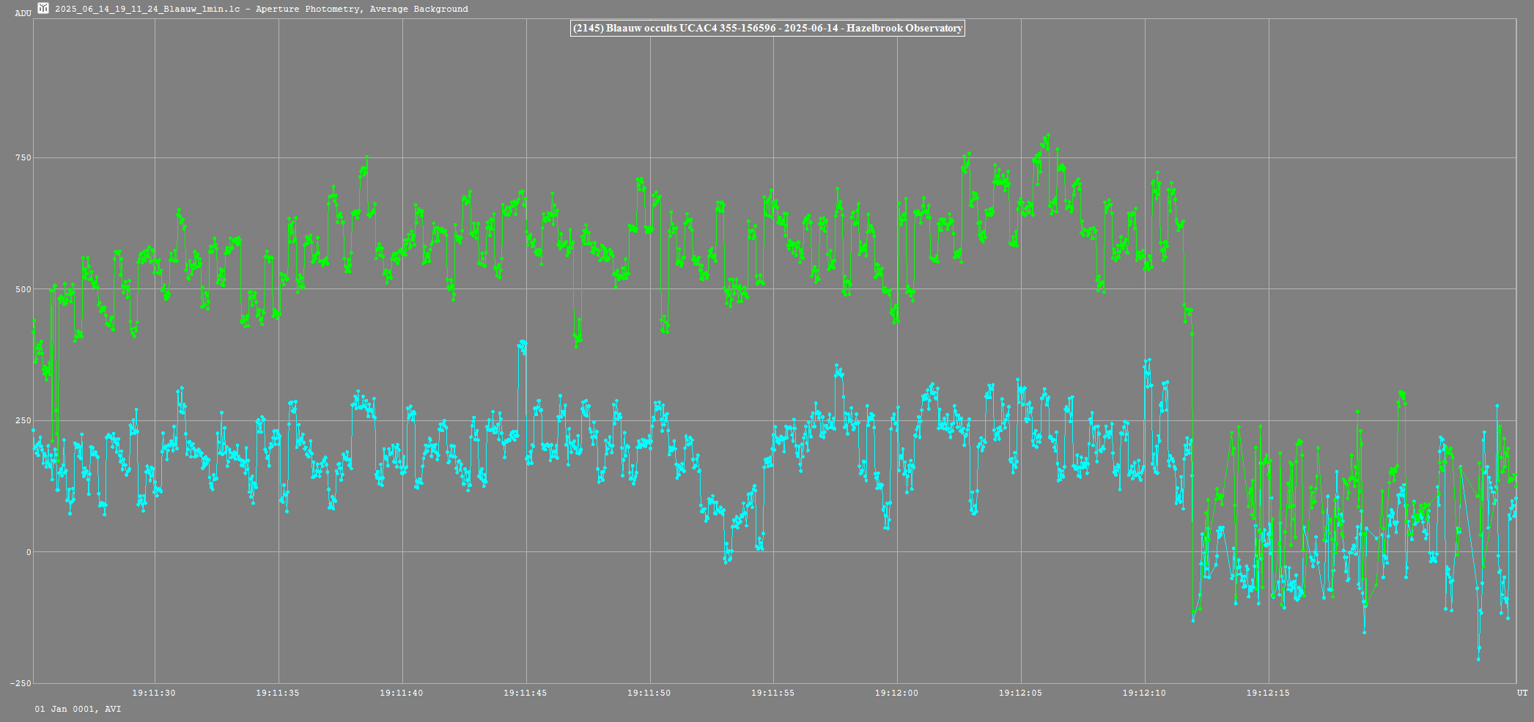This screenshot has height=722, width=1534.
Task: Click the 500 value on the y-axis
Action: coord(23,289)
